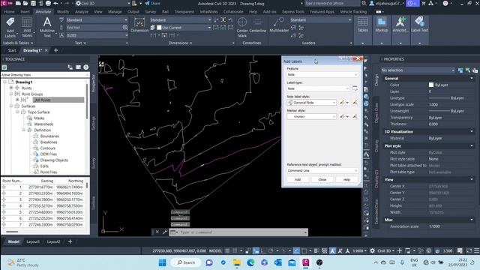Open the Survey ribbon tab
The height and width of the screenshot is (270, 480).
pyautogui.click(x=151, y=12)
